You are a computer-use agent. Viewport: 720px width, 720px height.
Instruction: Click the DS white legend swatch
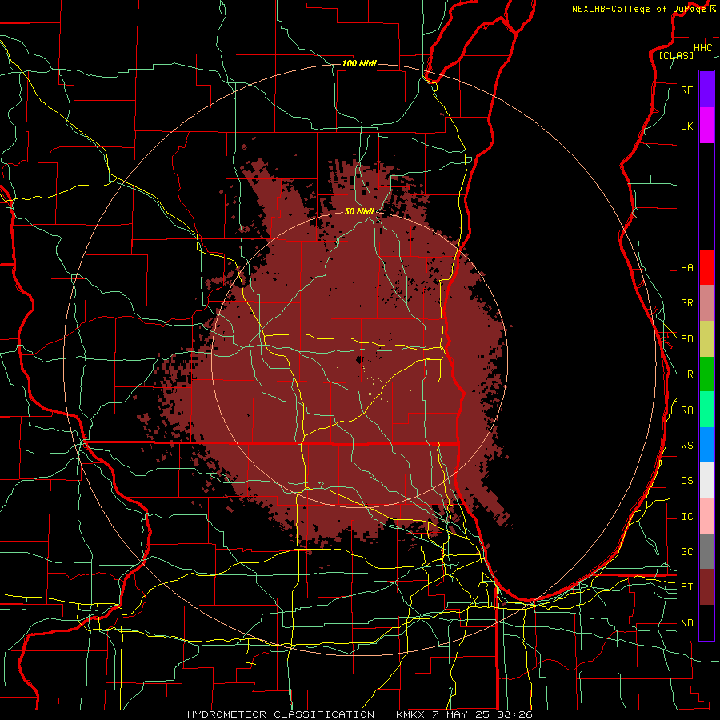click(706, 480)
